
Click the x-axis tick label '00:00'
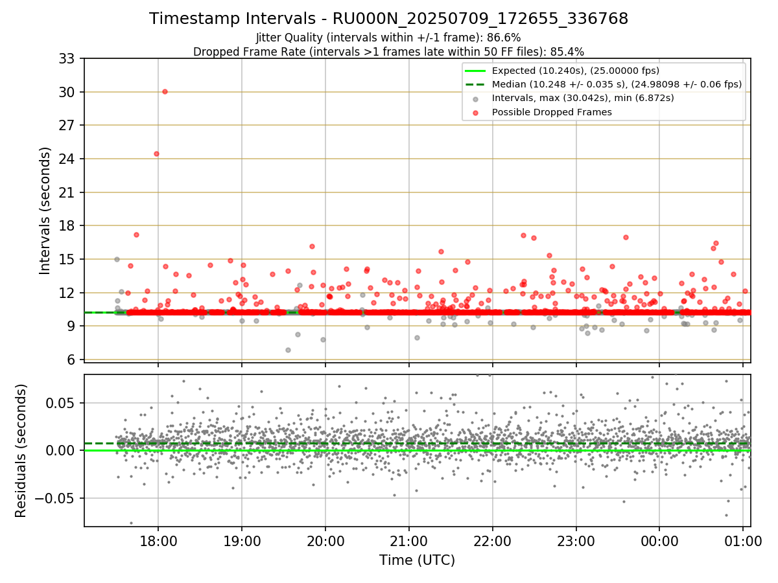click(x=659, y=540)
